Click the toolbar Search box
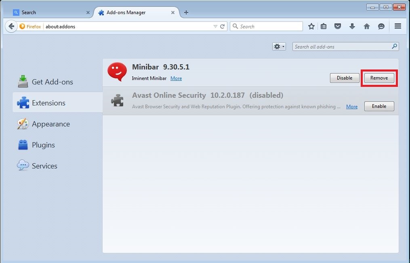 [x=266, y=26]
